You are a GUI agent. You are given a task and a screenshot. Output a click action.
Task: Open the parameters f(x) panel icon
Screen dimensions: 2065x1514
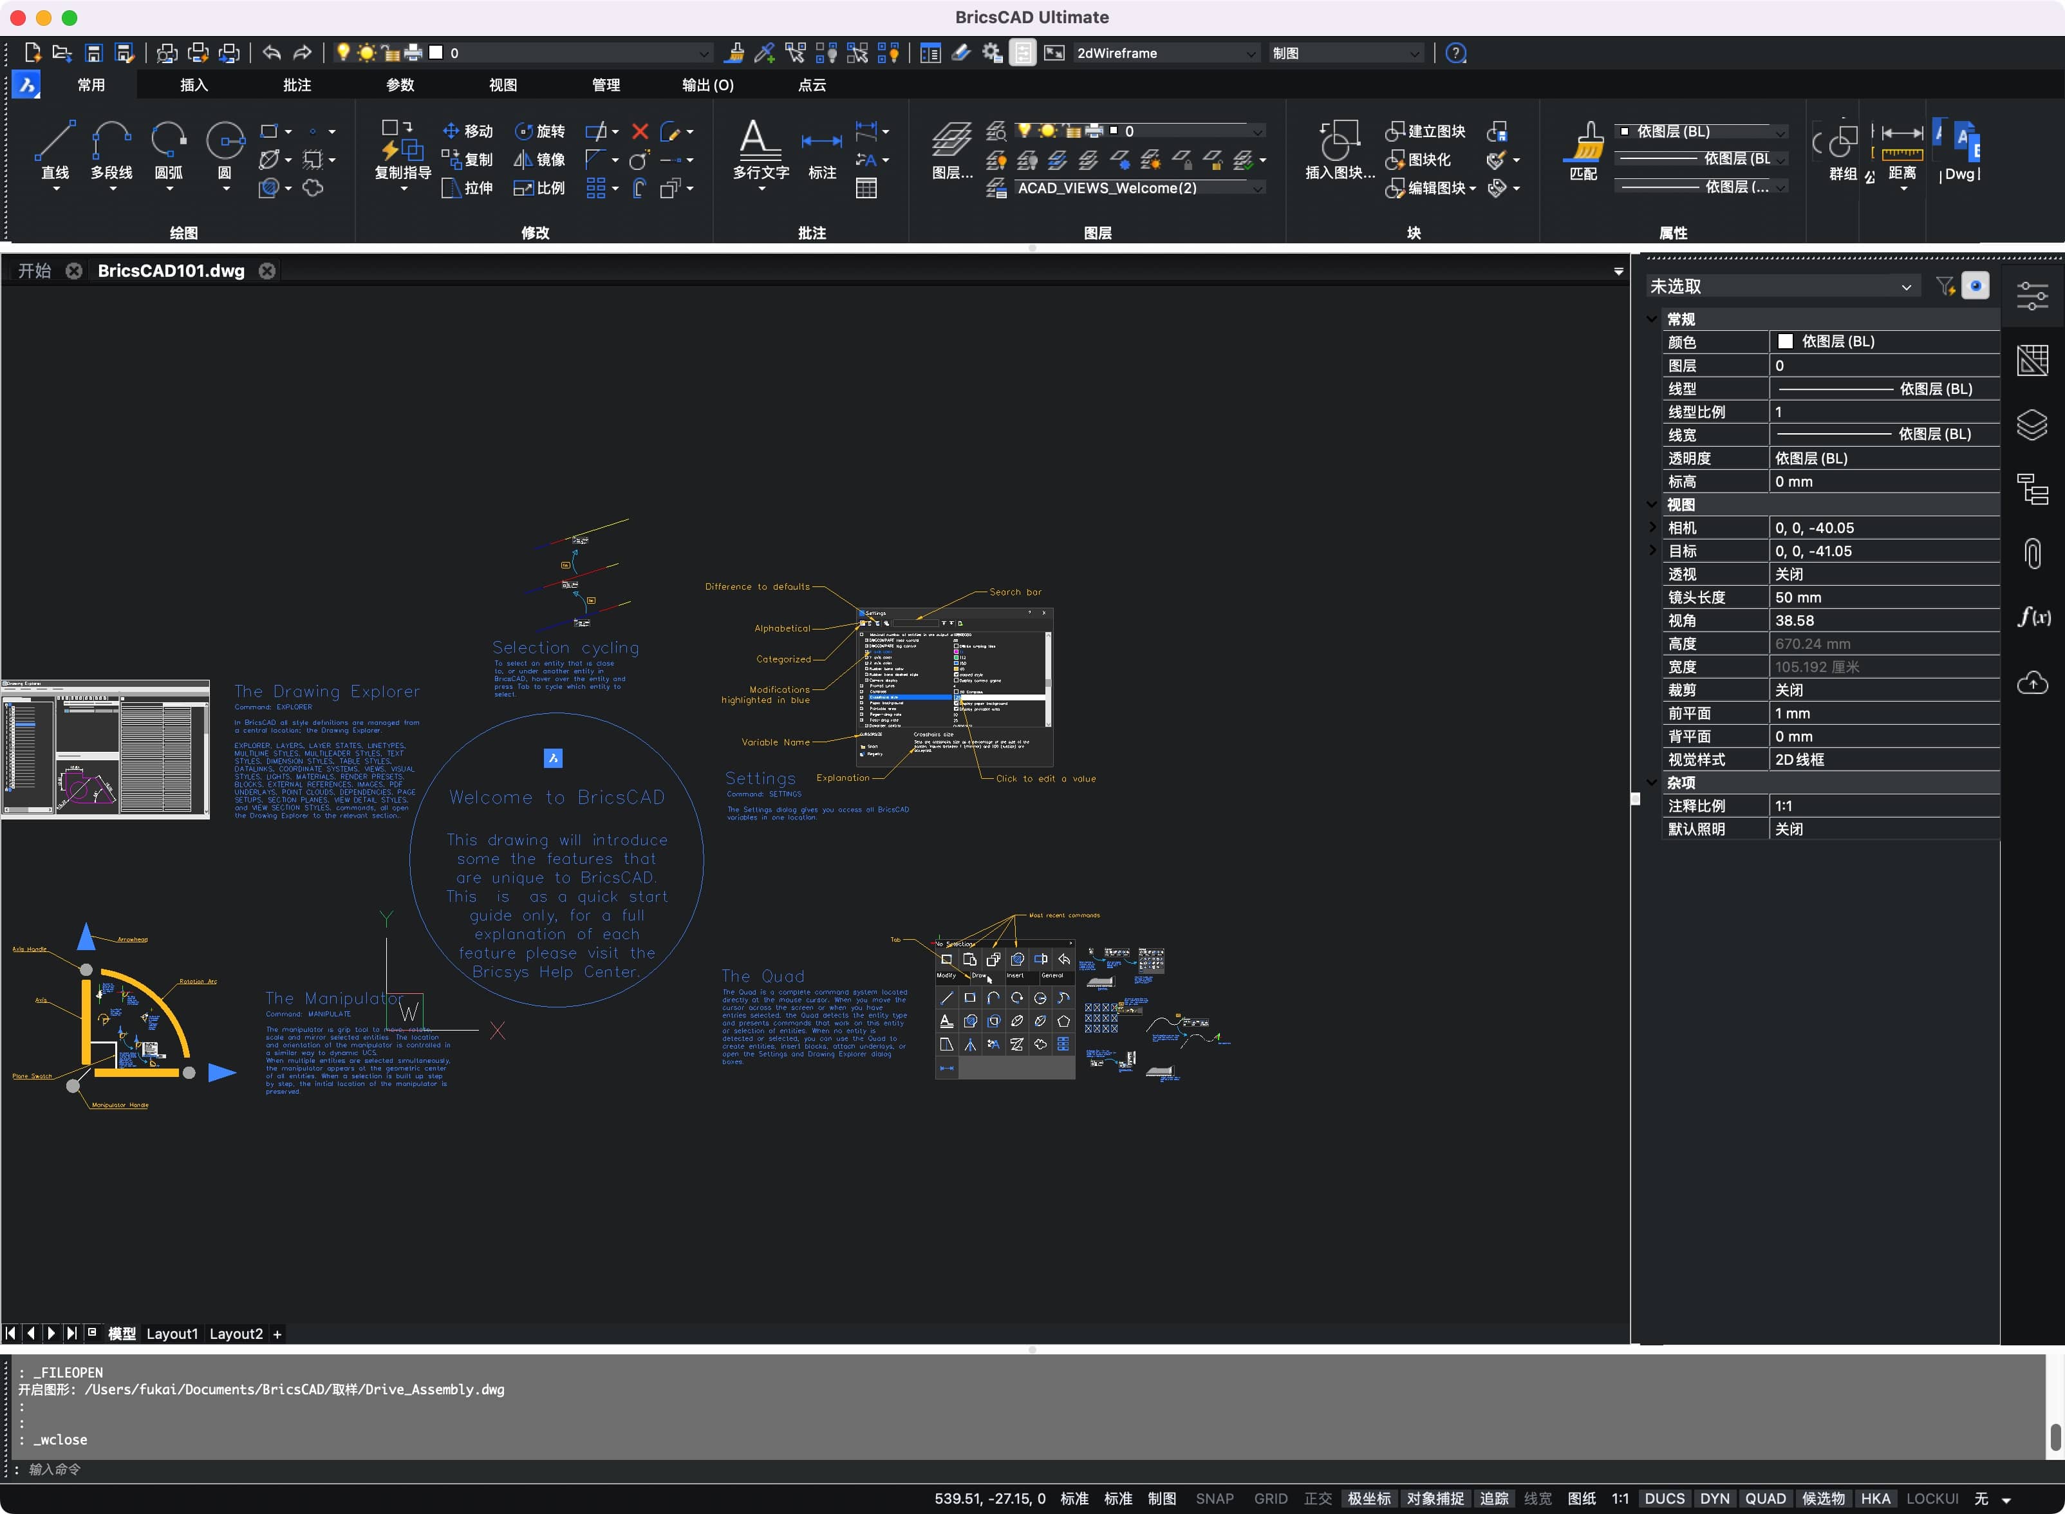[2033, 617]
